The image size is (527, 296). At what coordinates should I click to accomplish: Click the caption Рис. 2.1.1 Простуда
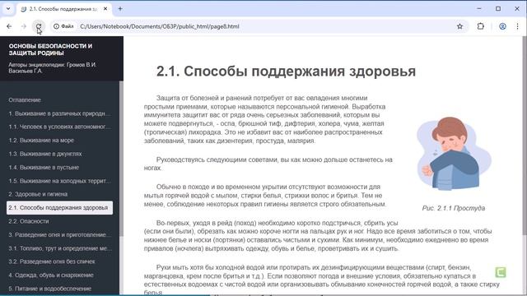tap(454, 208)
